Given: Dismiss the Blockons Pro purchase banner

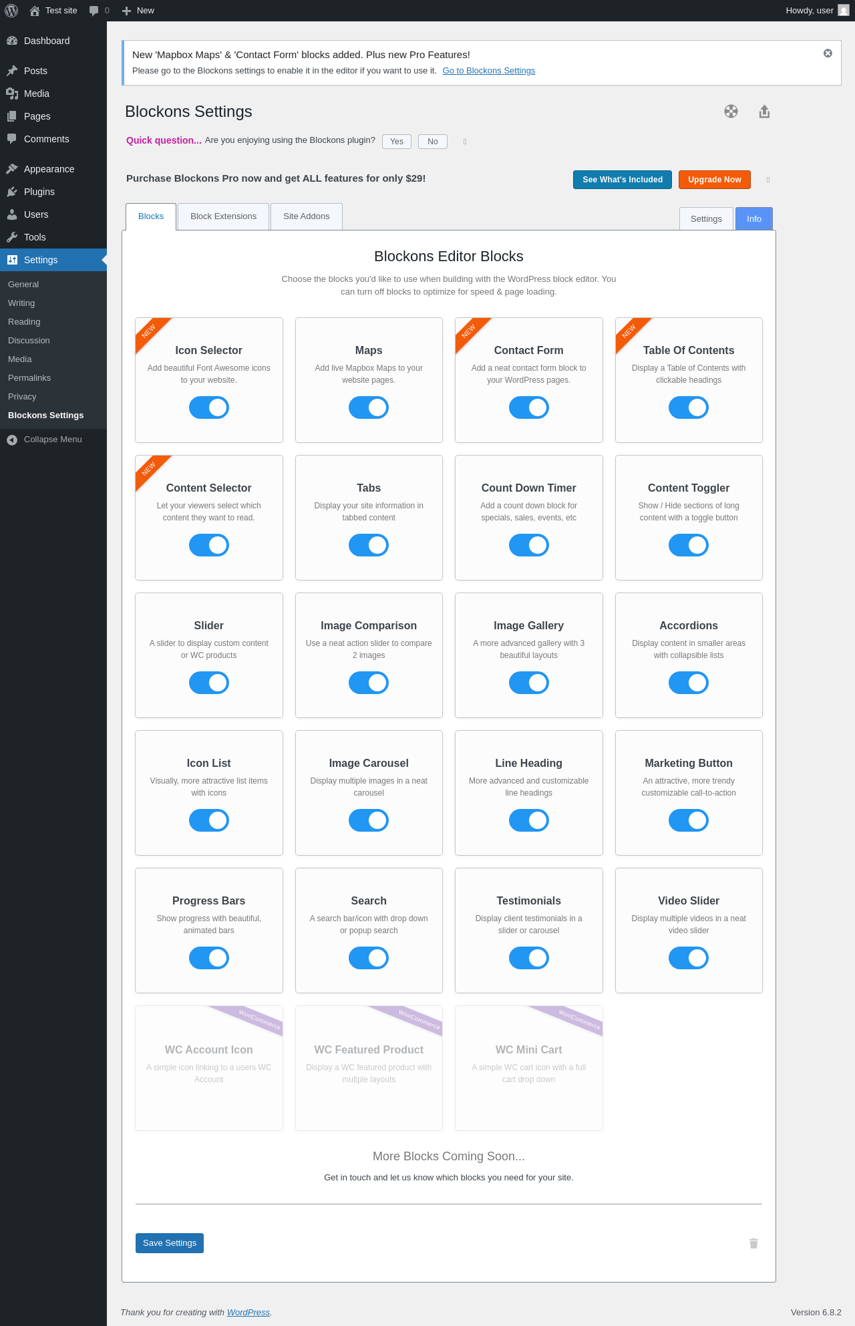Looking at the screenshot, I should (768, 180).
